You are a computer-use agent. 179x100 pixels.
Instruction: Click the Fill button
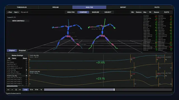click(x=150, y=12)
